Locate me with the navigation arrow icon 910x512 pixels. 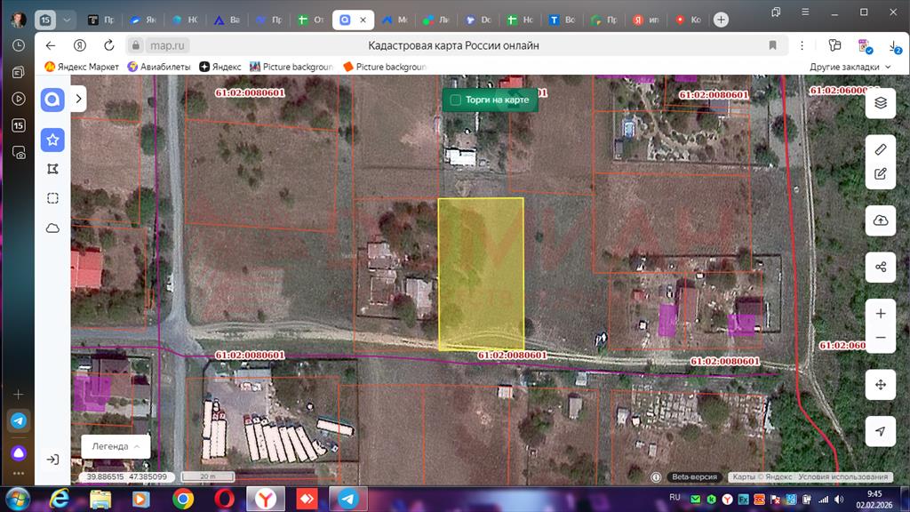pos(880,431)
